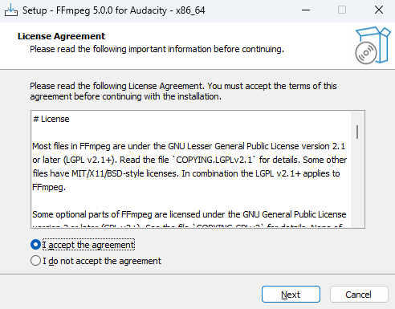Continue with the Next button
Screen dimensions: 395x309
pyautogui.click(x=291, y=295)
